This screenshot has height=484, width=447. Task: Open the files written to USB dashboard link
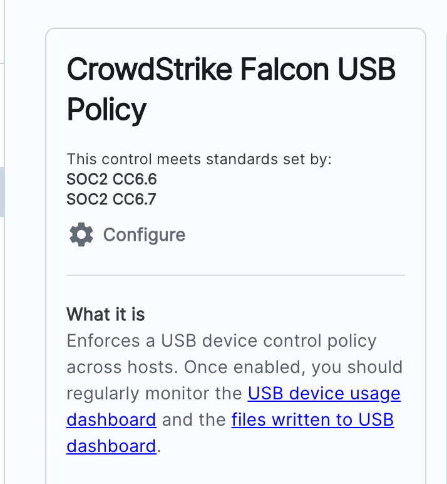(312, 419)
